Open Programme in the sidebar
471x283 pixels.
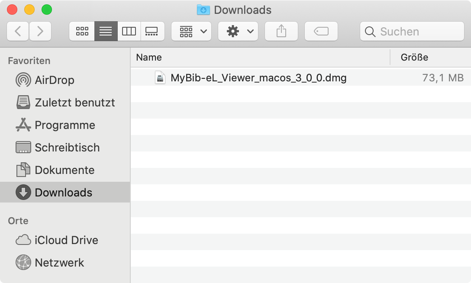point(65,125)
